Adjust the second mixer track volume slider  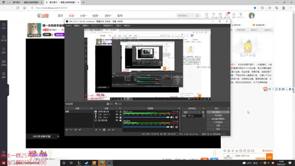[x=146, y=127]
